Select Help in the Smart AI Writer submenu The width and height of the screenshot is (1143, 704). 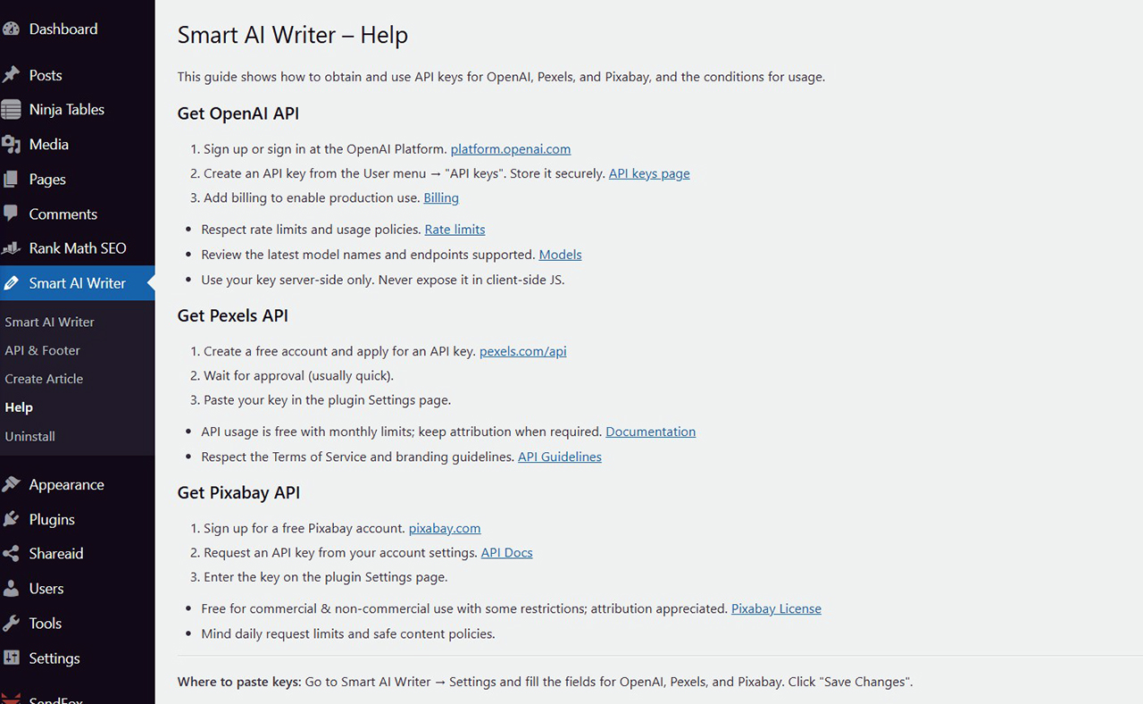click(x=19, y=406)
